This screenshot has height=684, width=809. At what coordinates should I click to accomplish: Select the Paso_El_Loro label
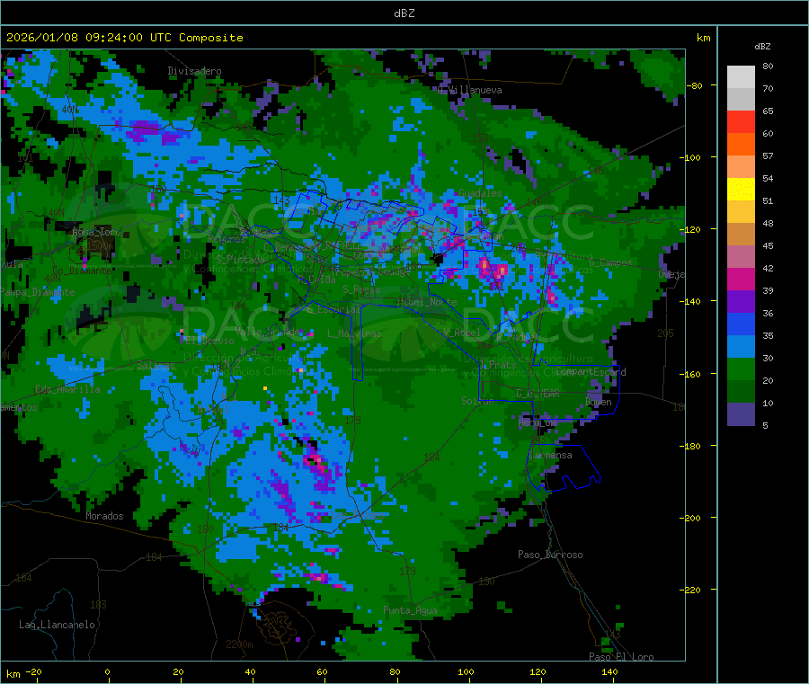621,657
